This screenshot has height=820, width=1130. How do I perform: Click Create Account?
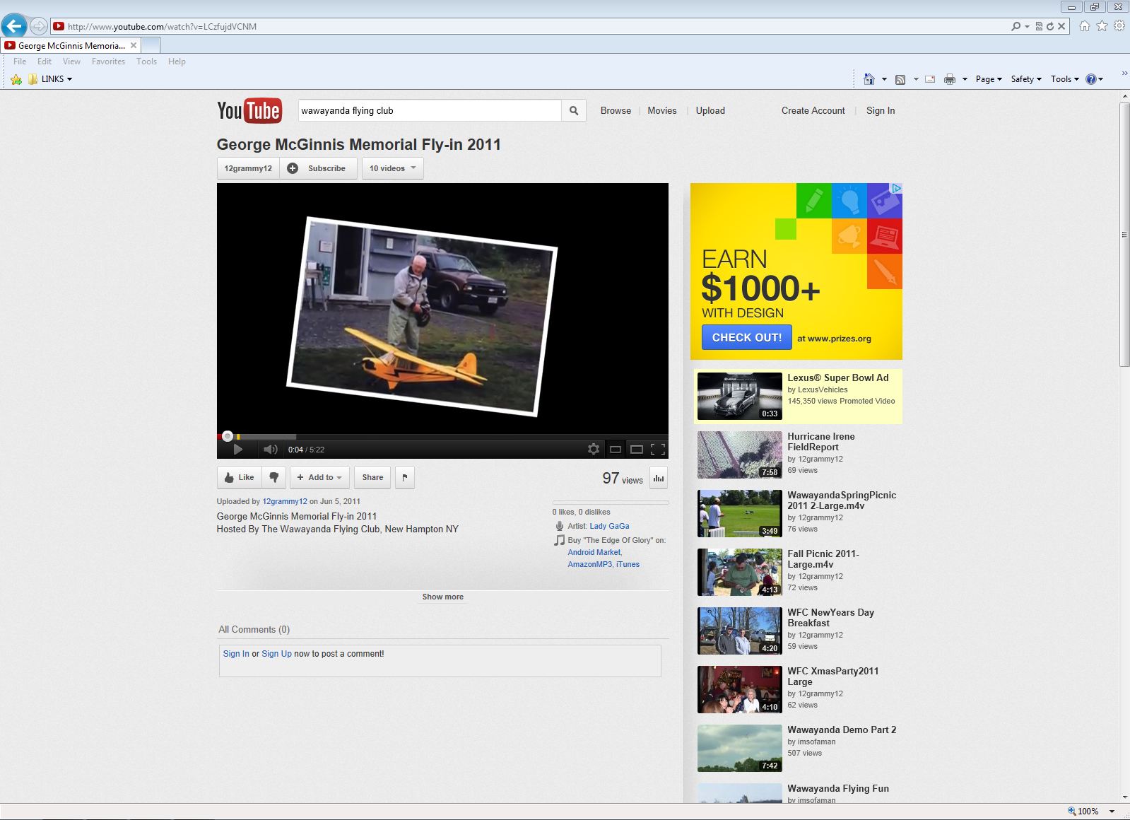[813, 110]
